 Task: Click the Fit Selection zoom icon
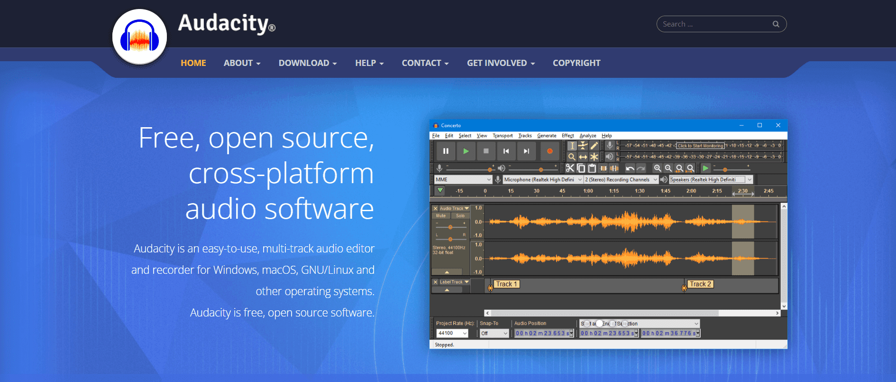[679, 168]
